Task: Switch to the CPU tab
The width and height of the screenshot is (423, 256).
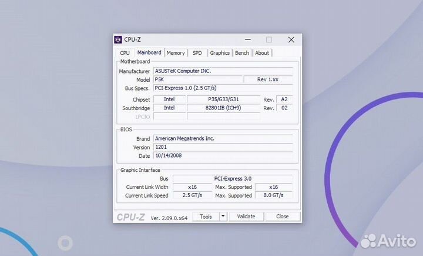Action: click(x=125, y=53)
